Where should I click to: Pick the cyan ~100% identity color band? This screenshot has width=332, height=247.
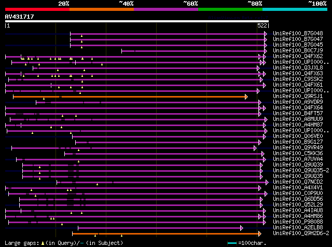click(x=295, y=9)
